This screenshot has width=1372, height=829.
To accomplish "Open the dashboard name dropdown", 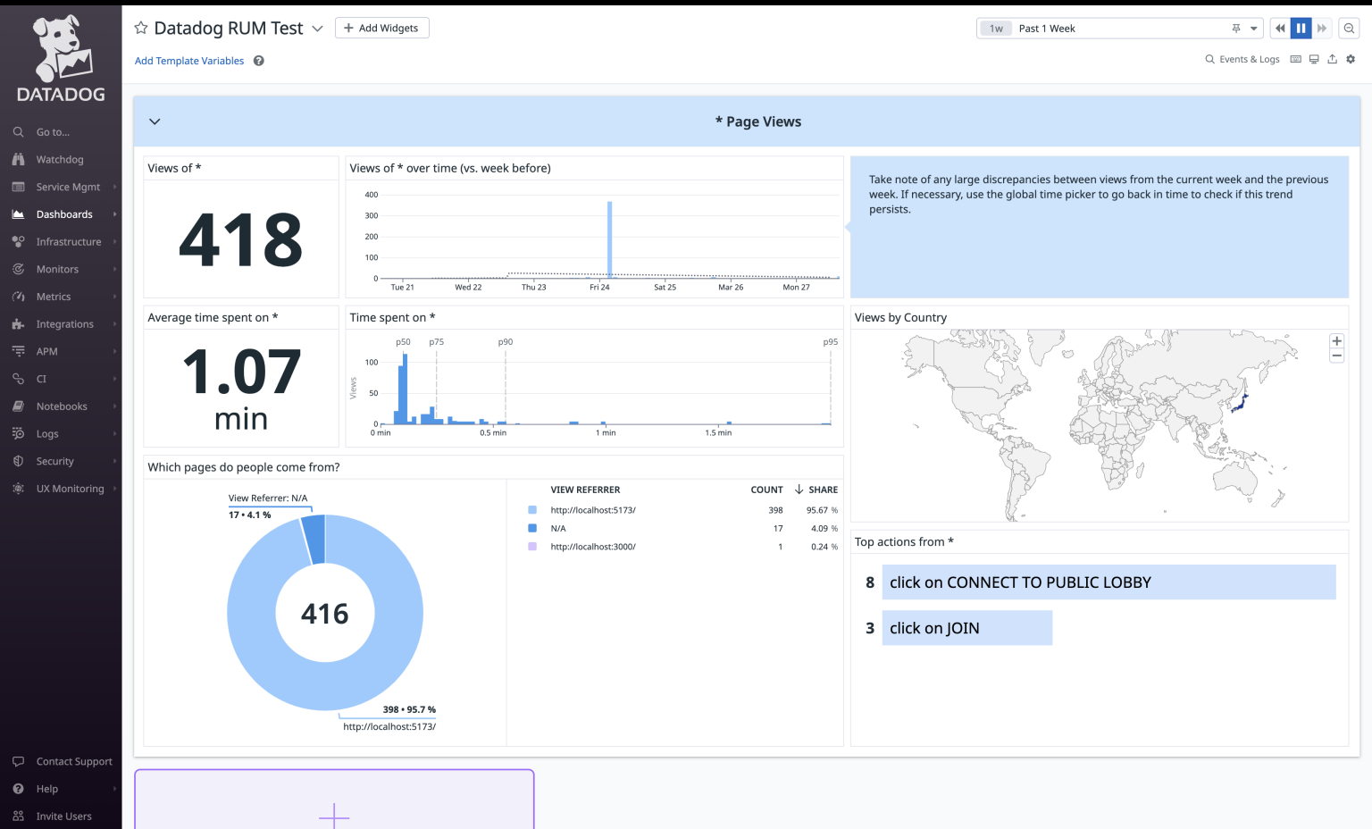I will (x=317, y=28).
